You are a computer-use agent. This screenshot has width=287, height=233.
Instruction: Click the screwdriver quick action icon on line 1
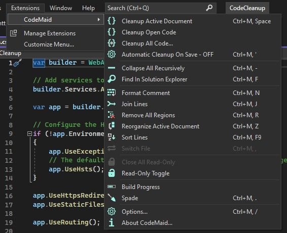17,63
